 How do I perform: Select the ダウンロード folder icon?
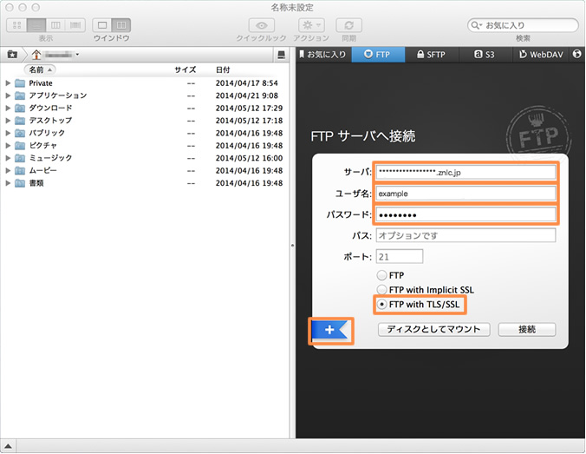[20, 109]
